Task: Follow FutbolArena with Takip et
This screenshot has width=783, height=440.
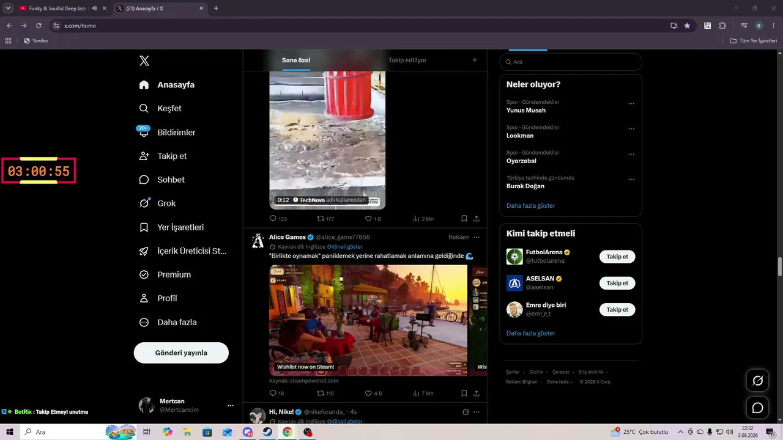Action: pos(617,257)
